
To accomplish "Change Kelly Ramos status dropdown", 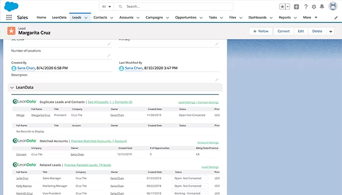I will 190,186.
